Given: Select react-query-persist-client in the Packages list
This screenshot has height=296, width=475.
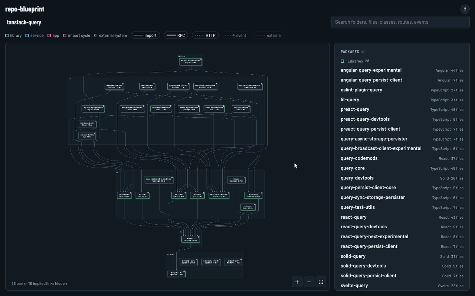Looking at the screenshot, I should [x=402, y=246].
